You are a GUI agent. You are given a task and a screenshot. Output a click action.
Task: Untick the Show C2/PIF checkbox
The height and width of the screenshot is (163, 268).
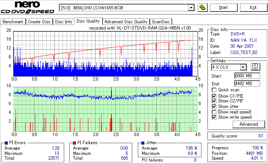214,101
